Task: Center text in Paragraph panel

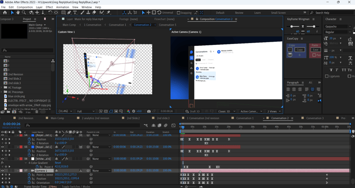Action: 294,89
